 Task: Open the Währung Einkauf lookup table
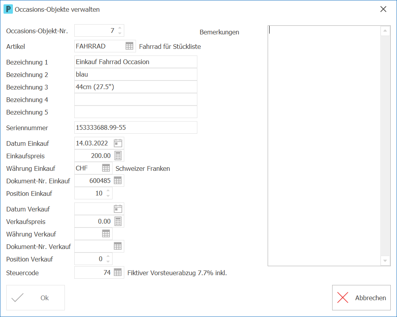click(106, 168)
